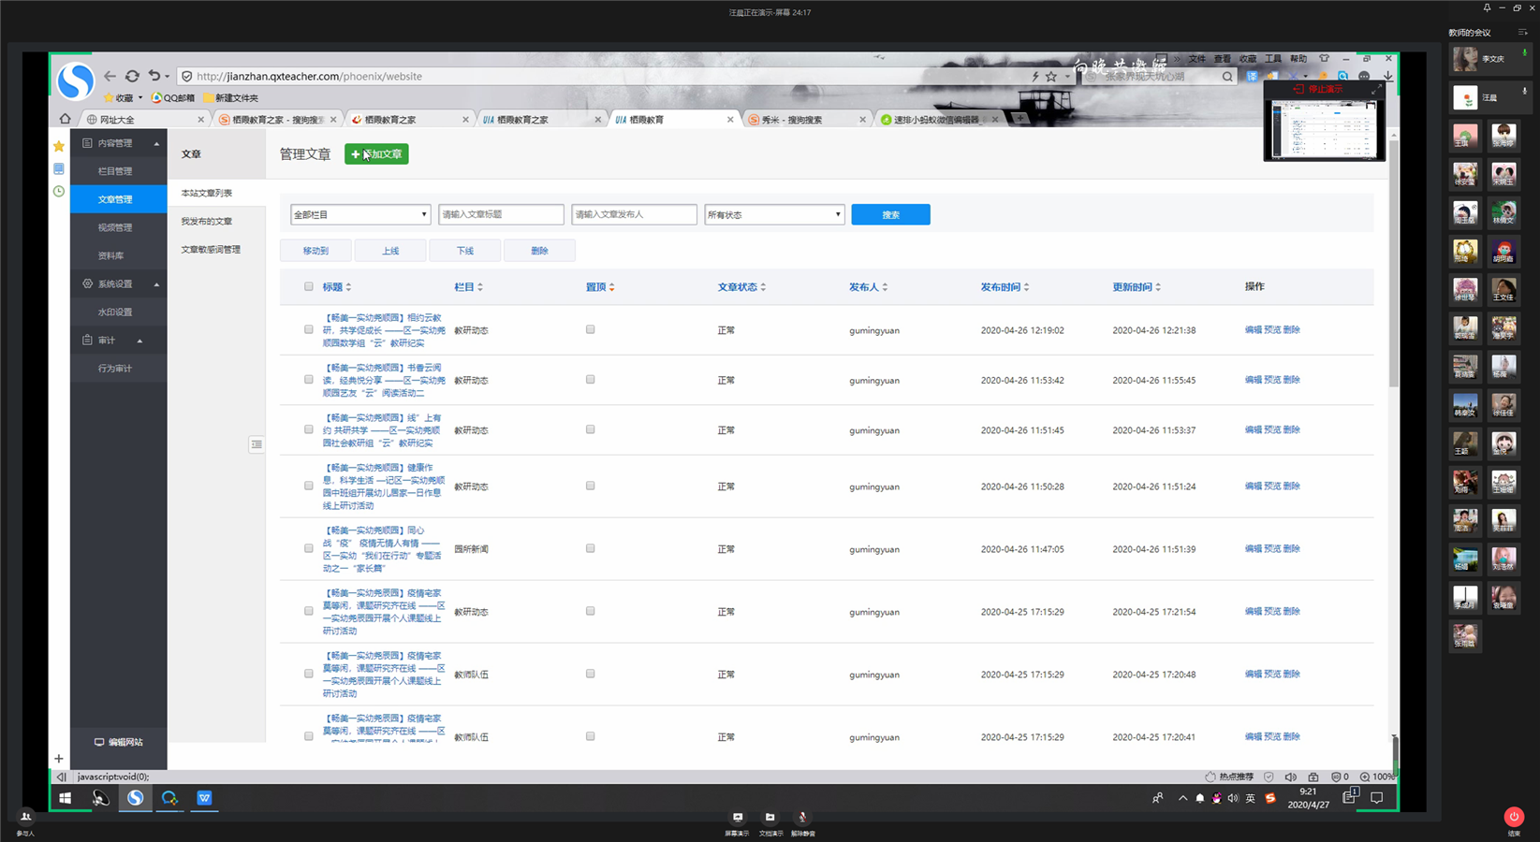Open 参与人 participants icon
This screenshot has height=842, width=1540.
[x=25, y=817]
